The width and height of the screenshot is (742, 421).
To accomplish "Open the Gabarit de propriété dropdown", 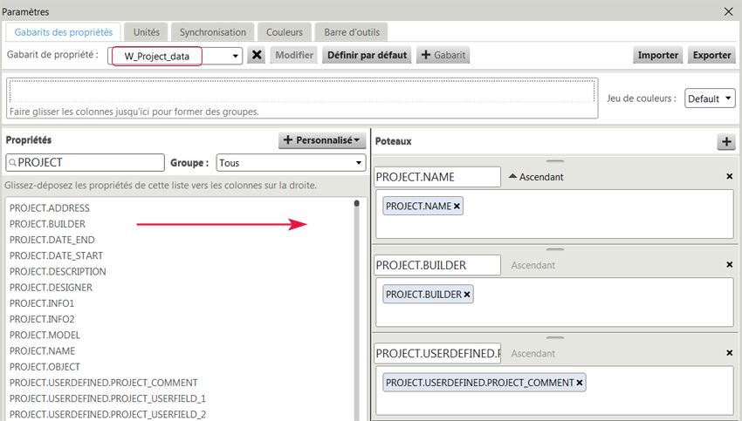I will (x=236, y=56).
